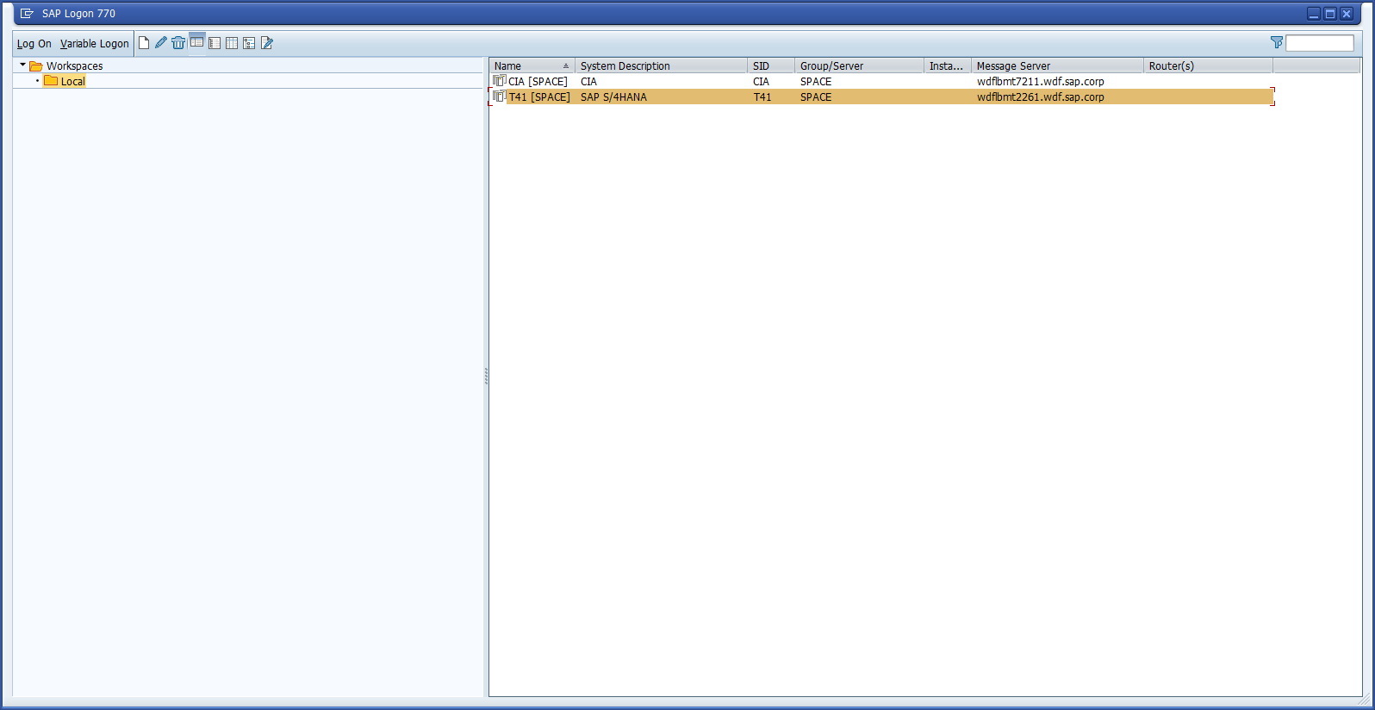Viewport: 1375px width, 710px height.
Task: Select the Local workspace folder
Action: pyautogui.click(x=72, y=81)
